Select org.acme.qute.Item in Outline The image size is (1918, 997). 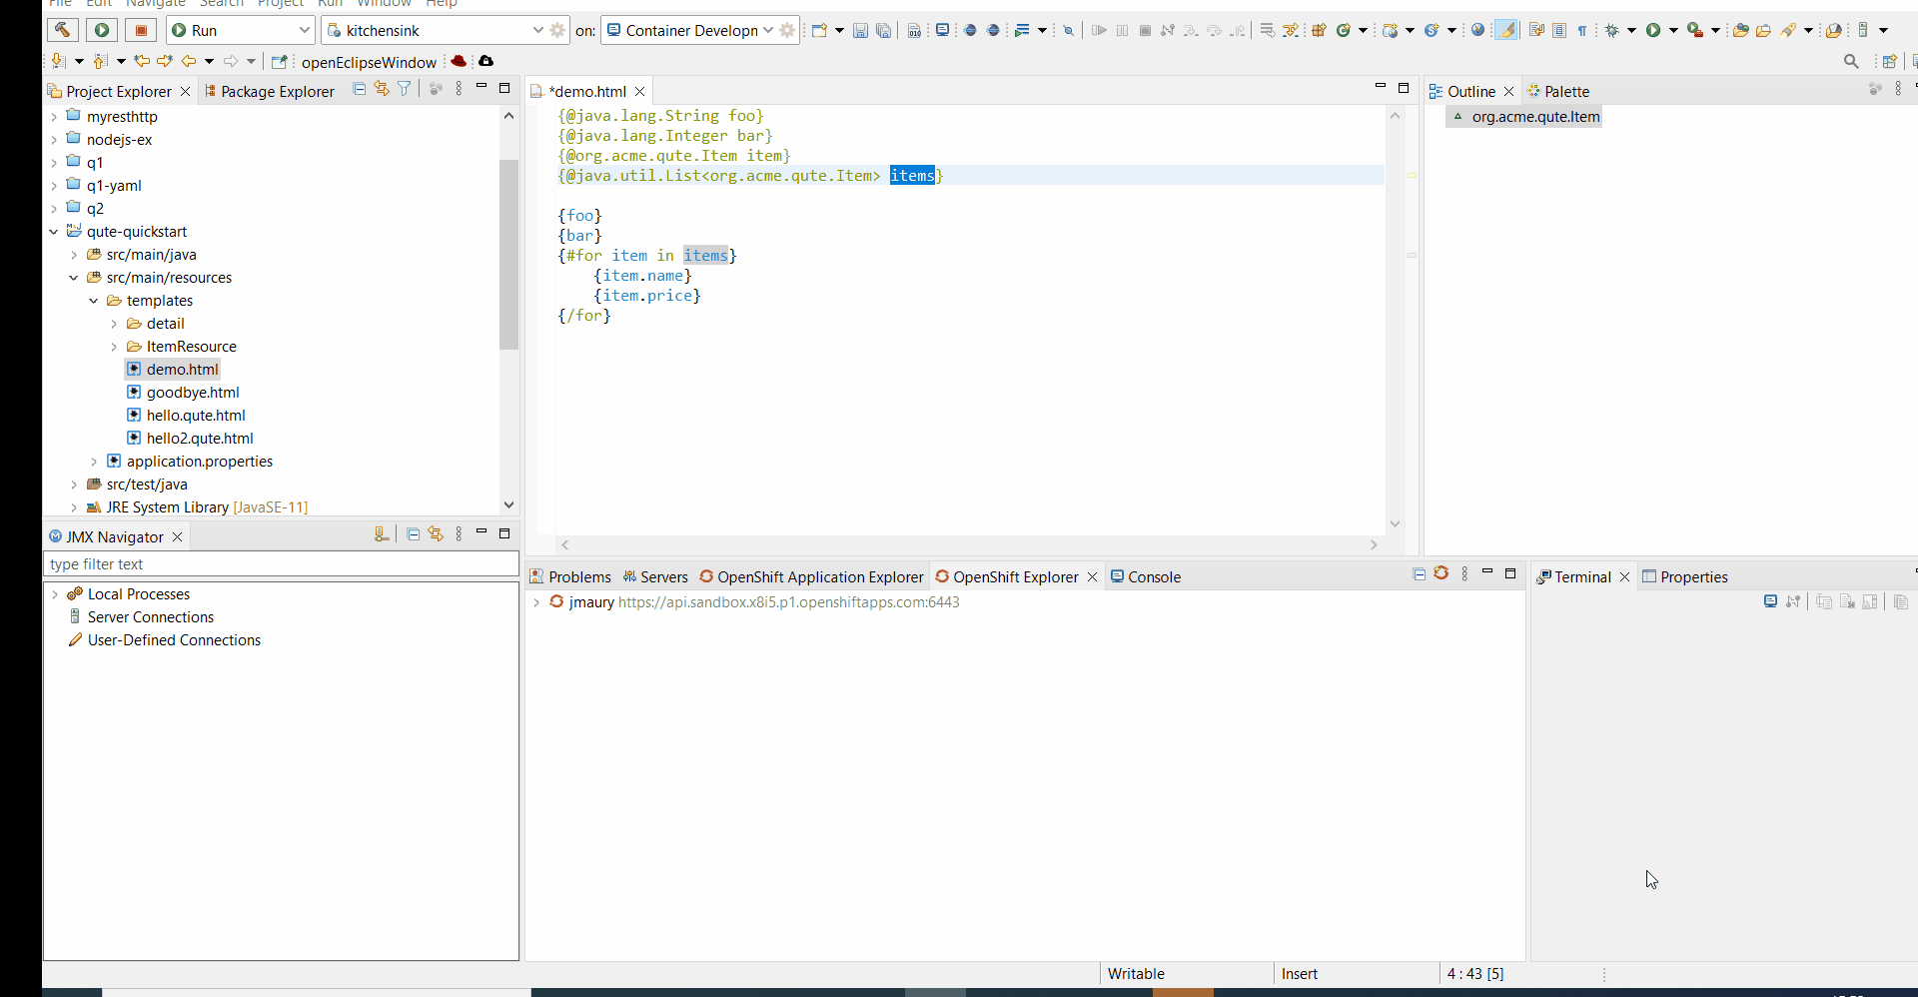[x=1534, y=117]
